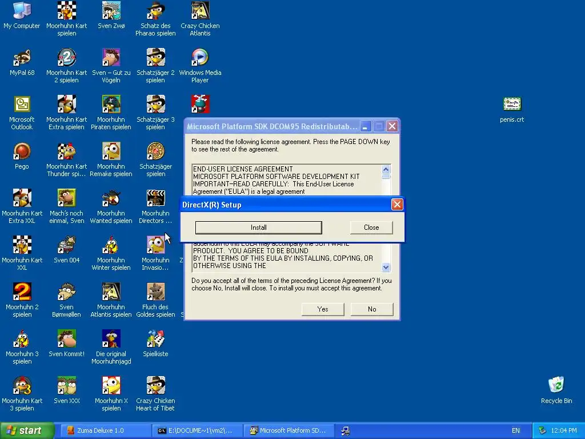The image size is (585, 439).
Task: Select Moorhuhn Kart Thunder icon
Action: [x=66, y=160]
